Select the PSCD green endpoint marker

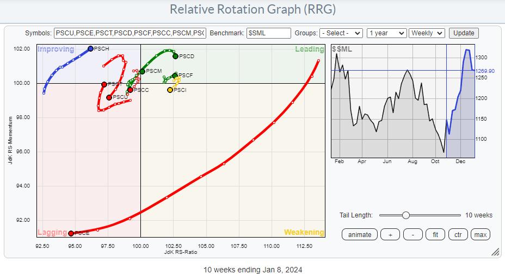point(175,56)
